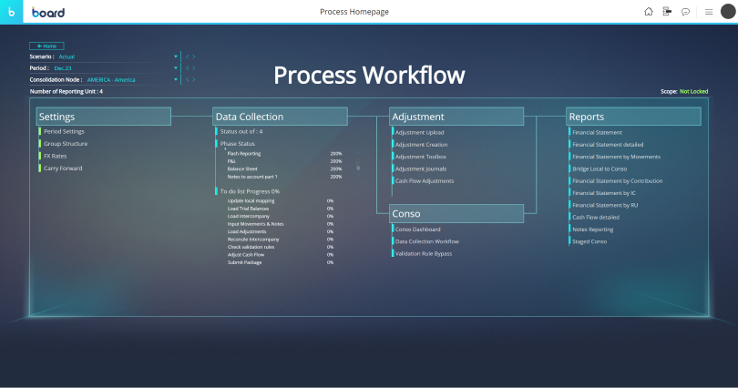Open the presentations icon in top bar
The image size is (738, 388).
coord(667,12)
